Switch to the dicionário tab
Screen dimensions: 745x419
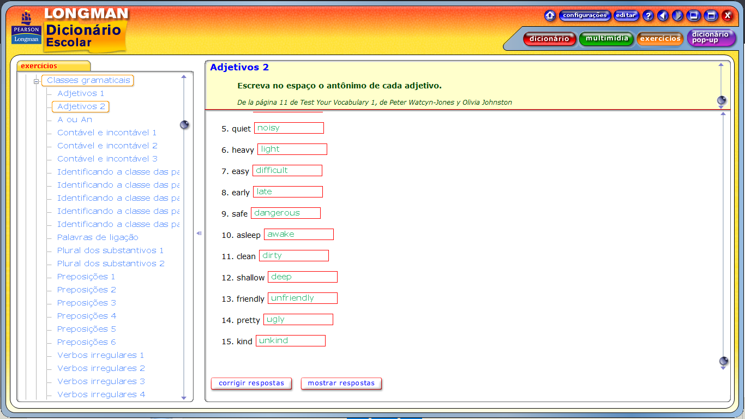(549, 38)
